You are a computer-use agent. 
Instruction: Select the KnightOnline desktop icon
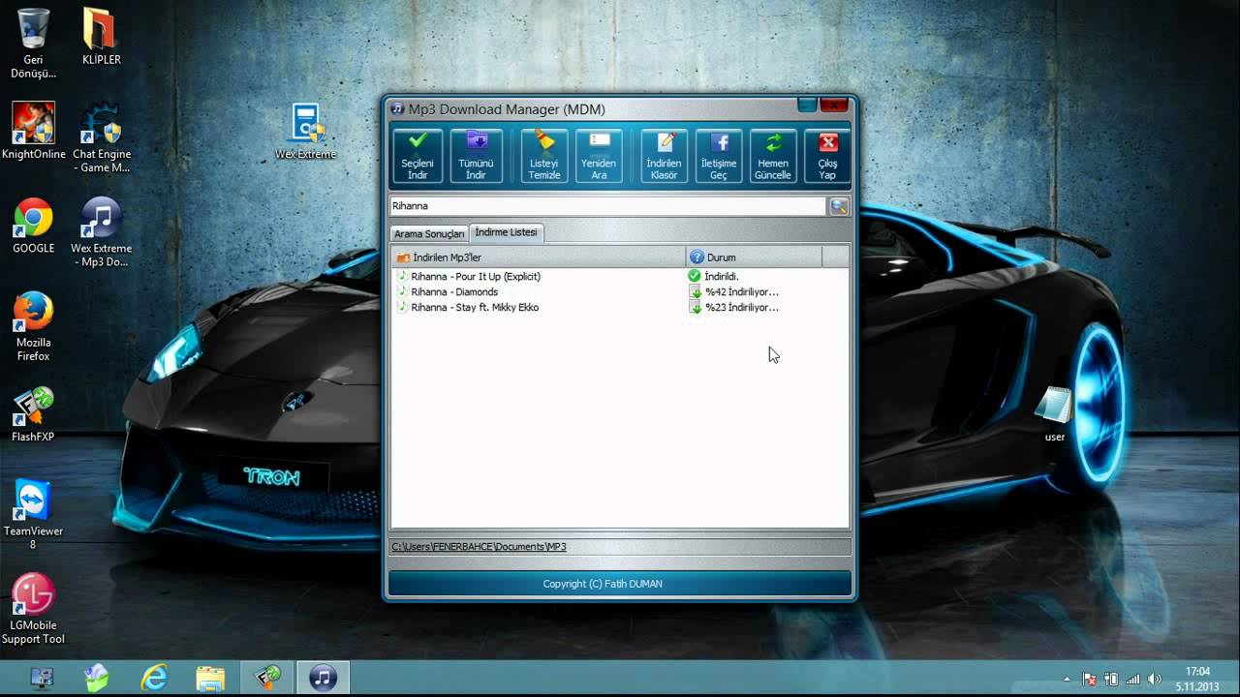(34, 132)
